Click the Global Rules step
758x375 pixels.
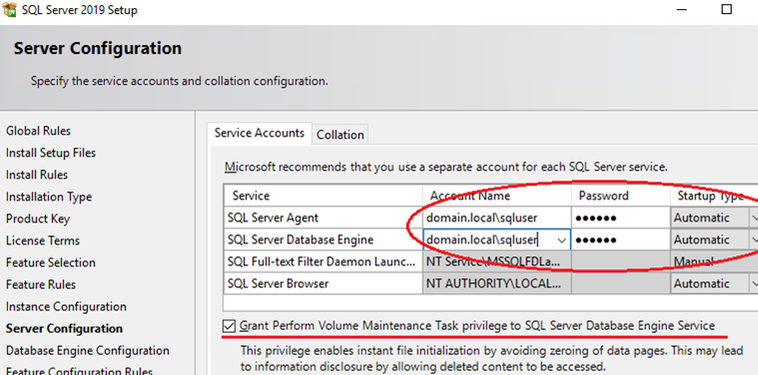click(x=38, y=131)
